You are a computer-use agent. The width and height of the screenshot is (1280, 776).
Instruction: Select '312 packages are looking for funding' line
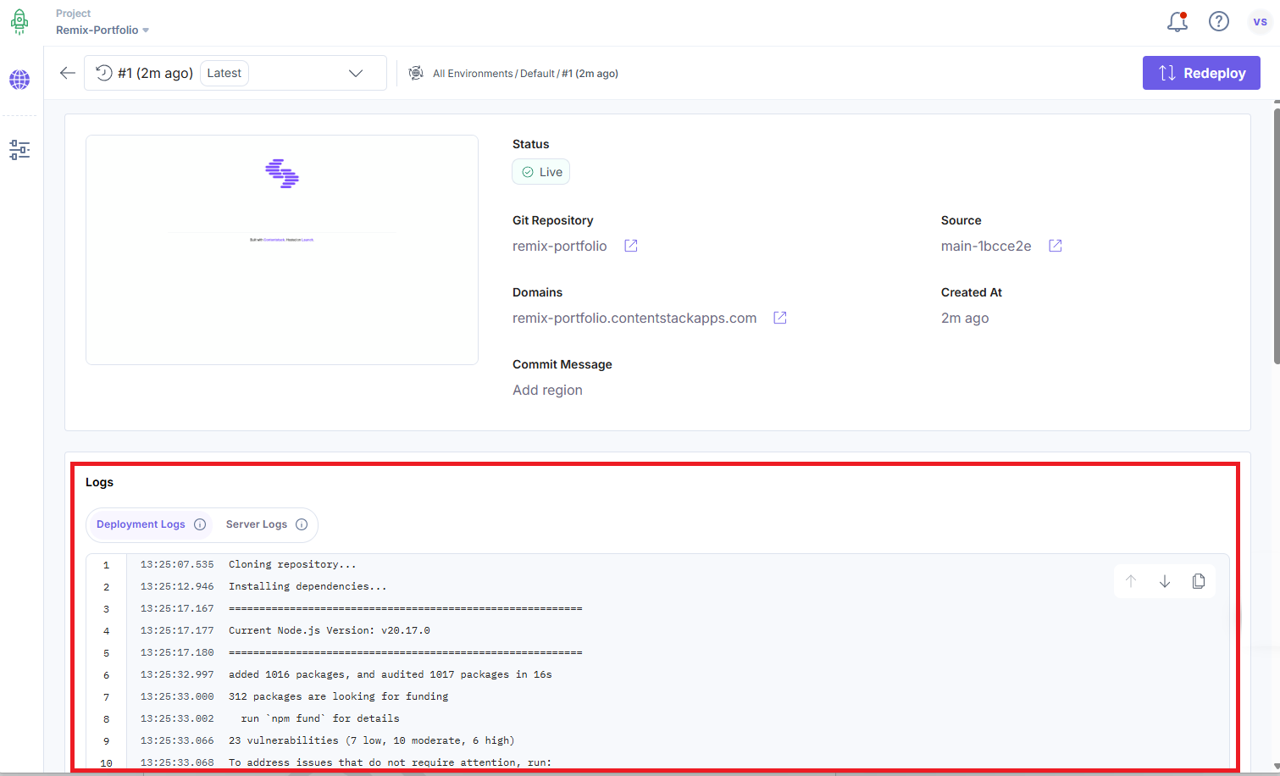(x=339, y=696)
